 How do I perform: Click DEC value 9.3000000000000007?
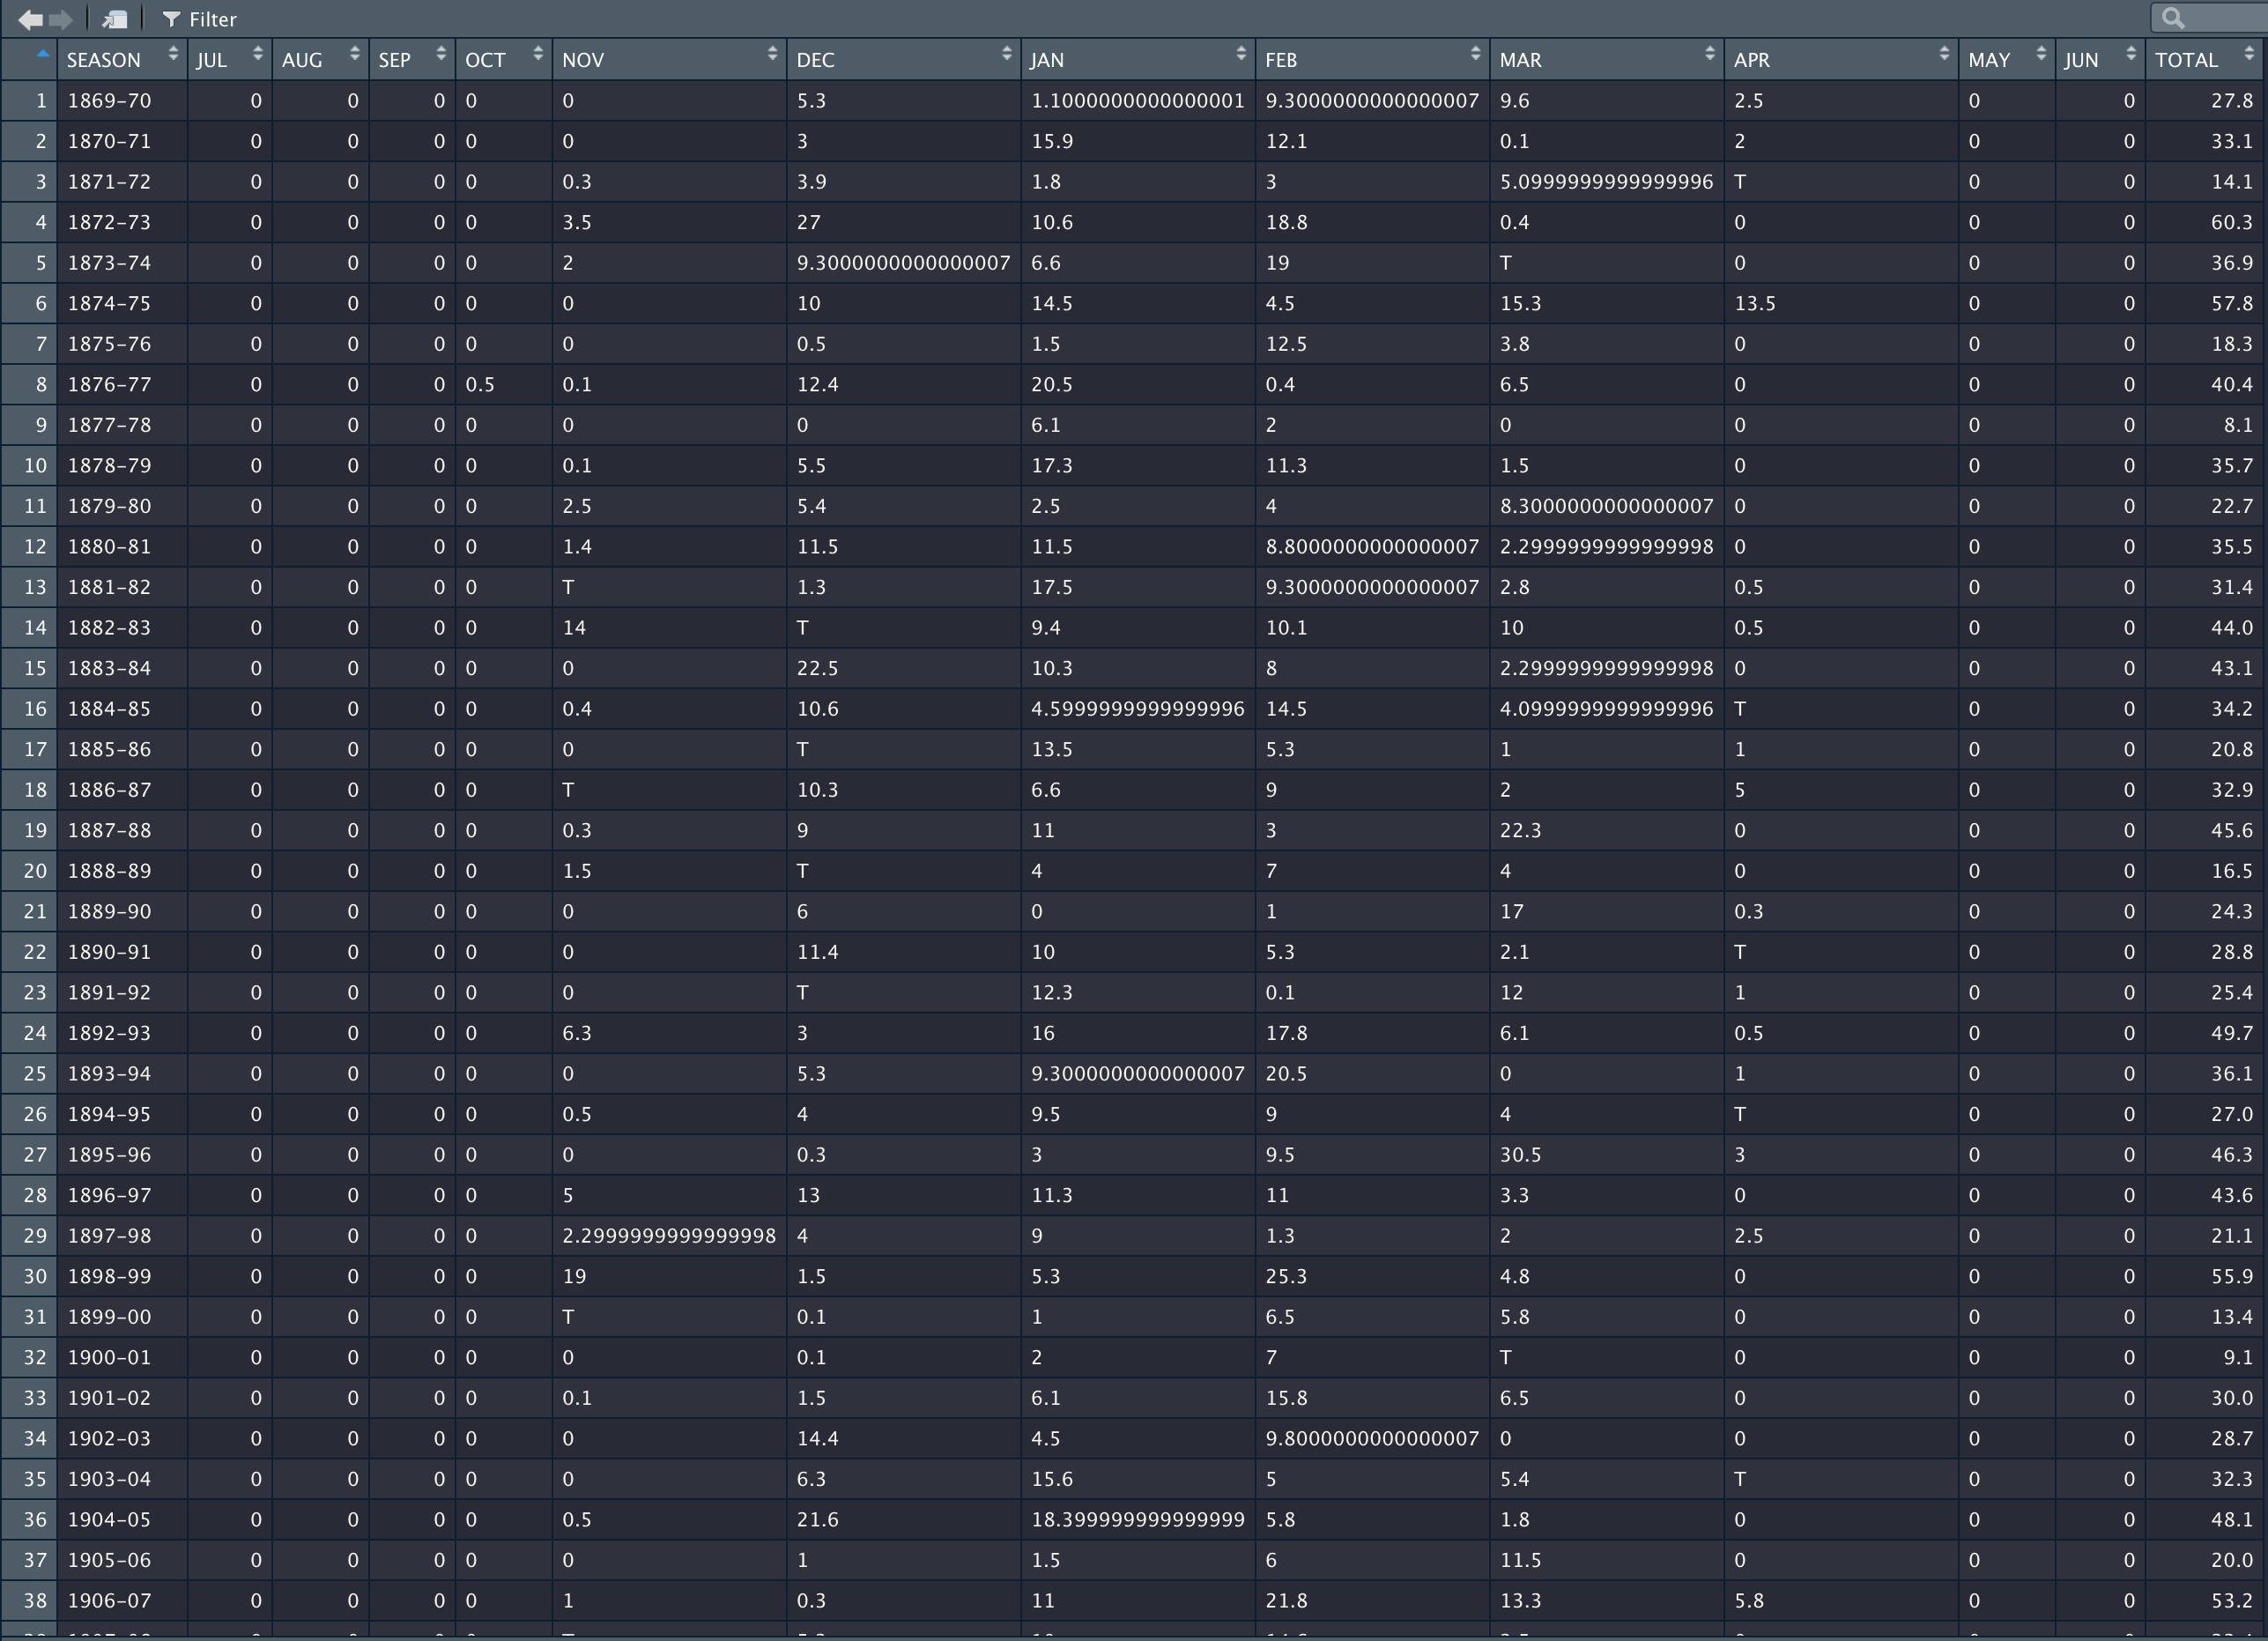click(903, 263)
